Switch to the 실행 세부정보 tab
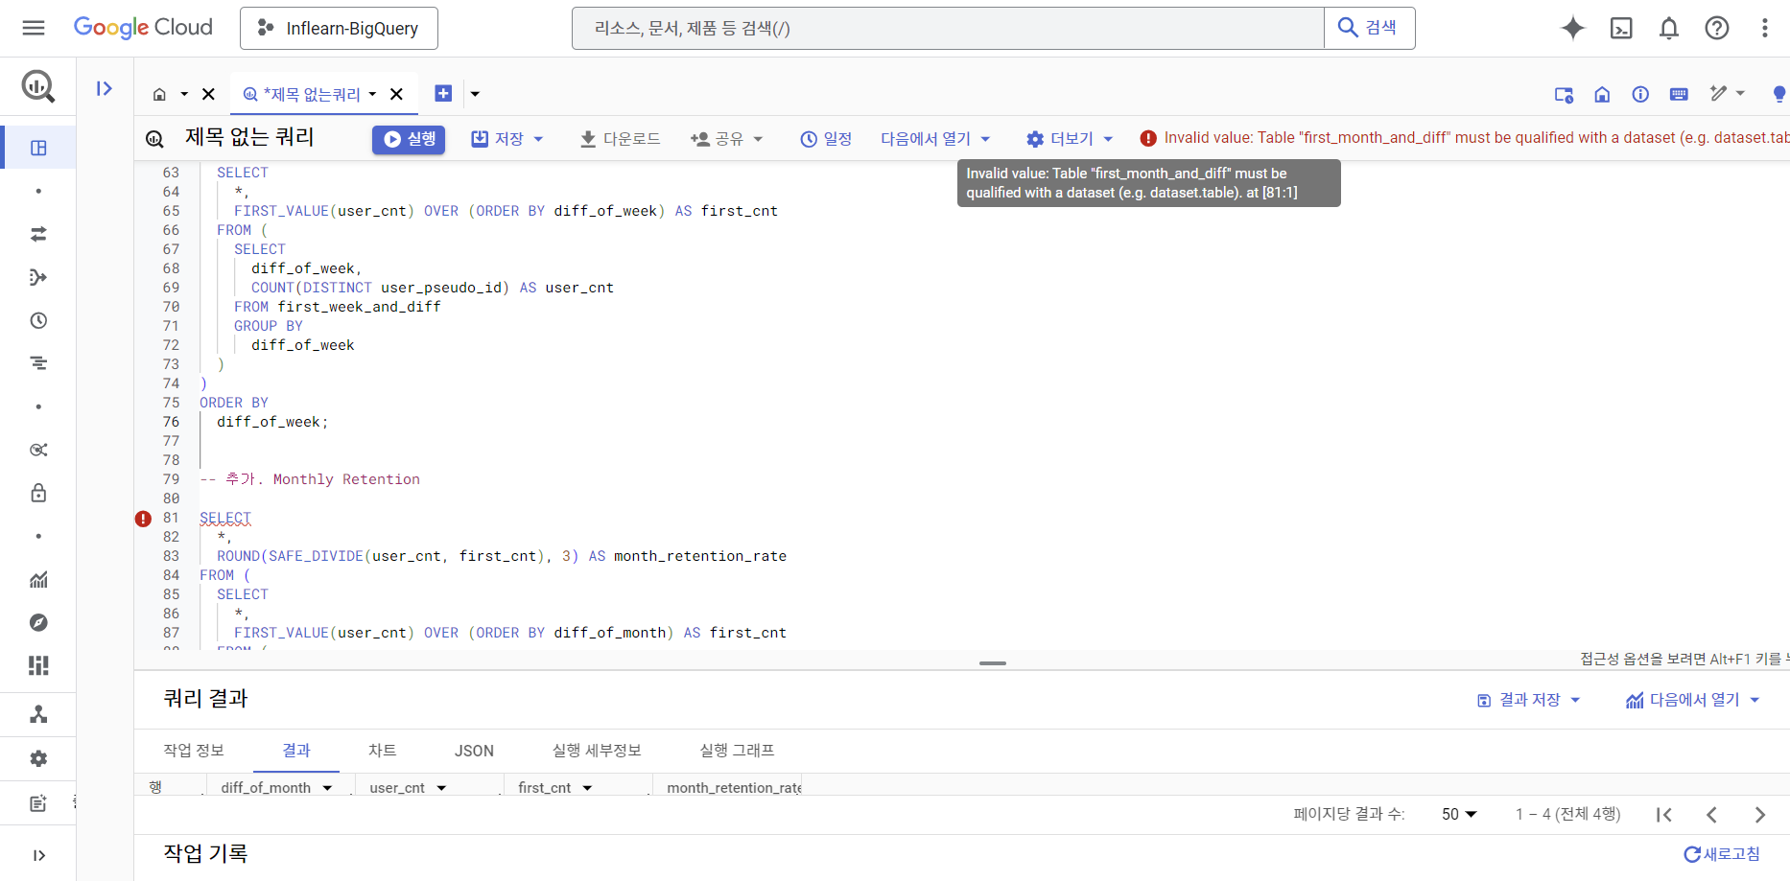 pos(597,751)
